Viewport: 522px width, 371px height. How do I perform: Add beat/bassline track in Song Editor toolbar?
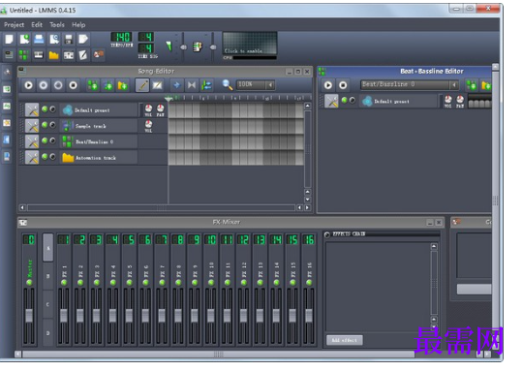93,85
